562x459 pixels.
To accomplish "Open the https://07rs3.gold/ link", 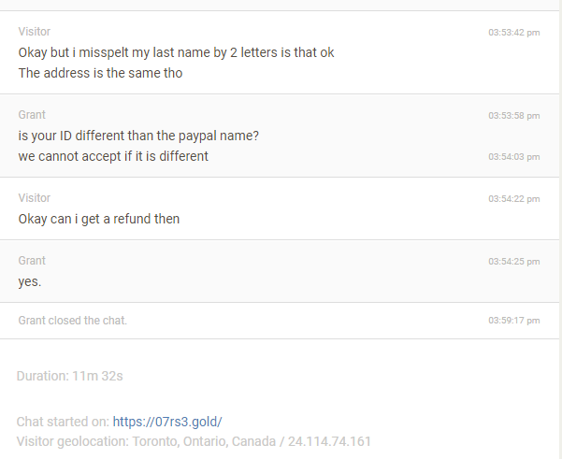I will point(167,422).
